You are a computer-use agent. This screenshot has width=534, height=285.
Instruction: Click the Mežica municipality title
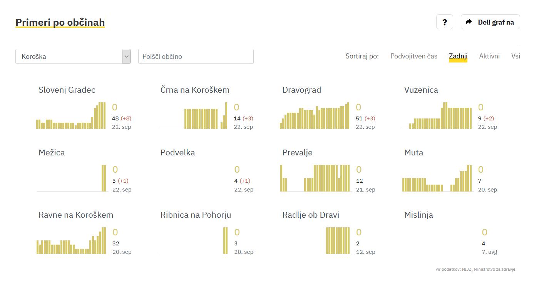pyautogui.click(x=52, y=152)
